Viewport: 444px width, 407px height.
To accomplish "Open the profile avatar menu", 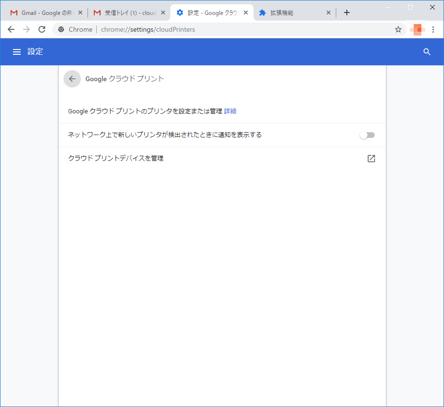I will pos(418,29).
